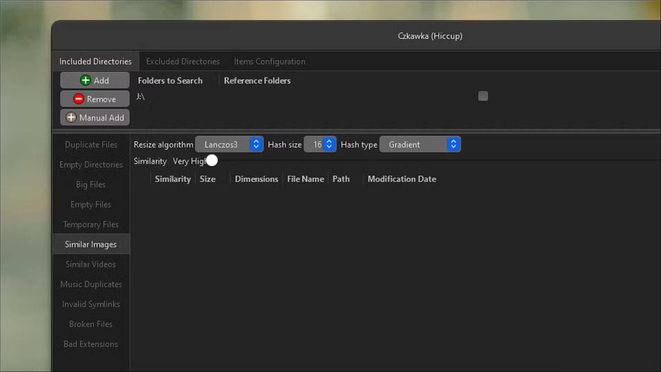Screen dimensions: 661x372
Task: Open the Items Configuration tab
Action: pos(269,61)
